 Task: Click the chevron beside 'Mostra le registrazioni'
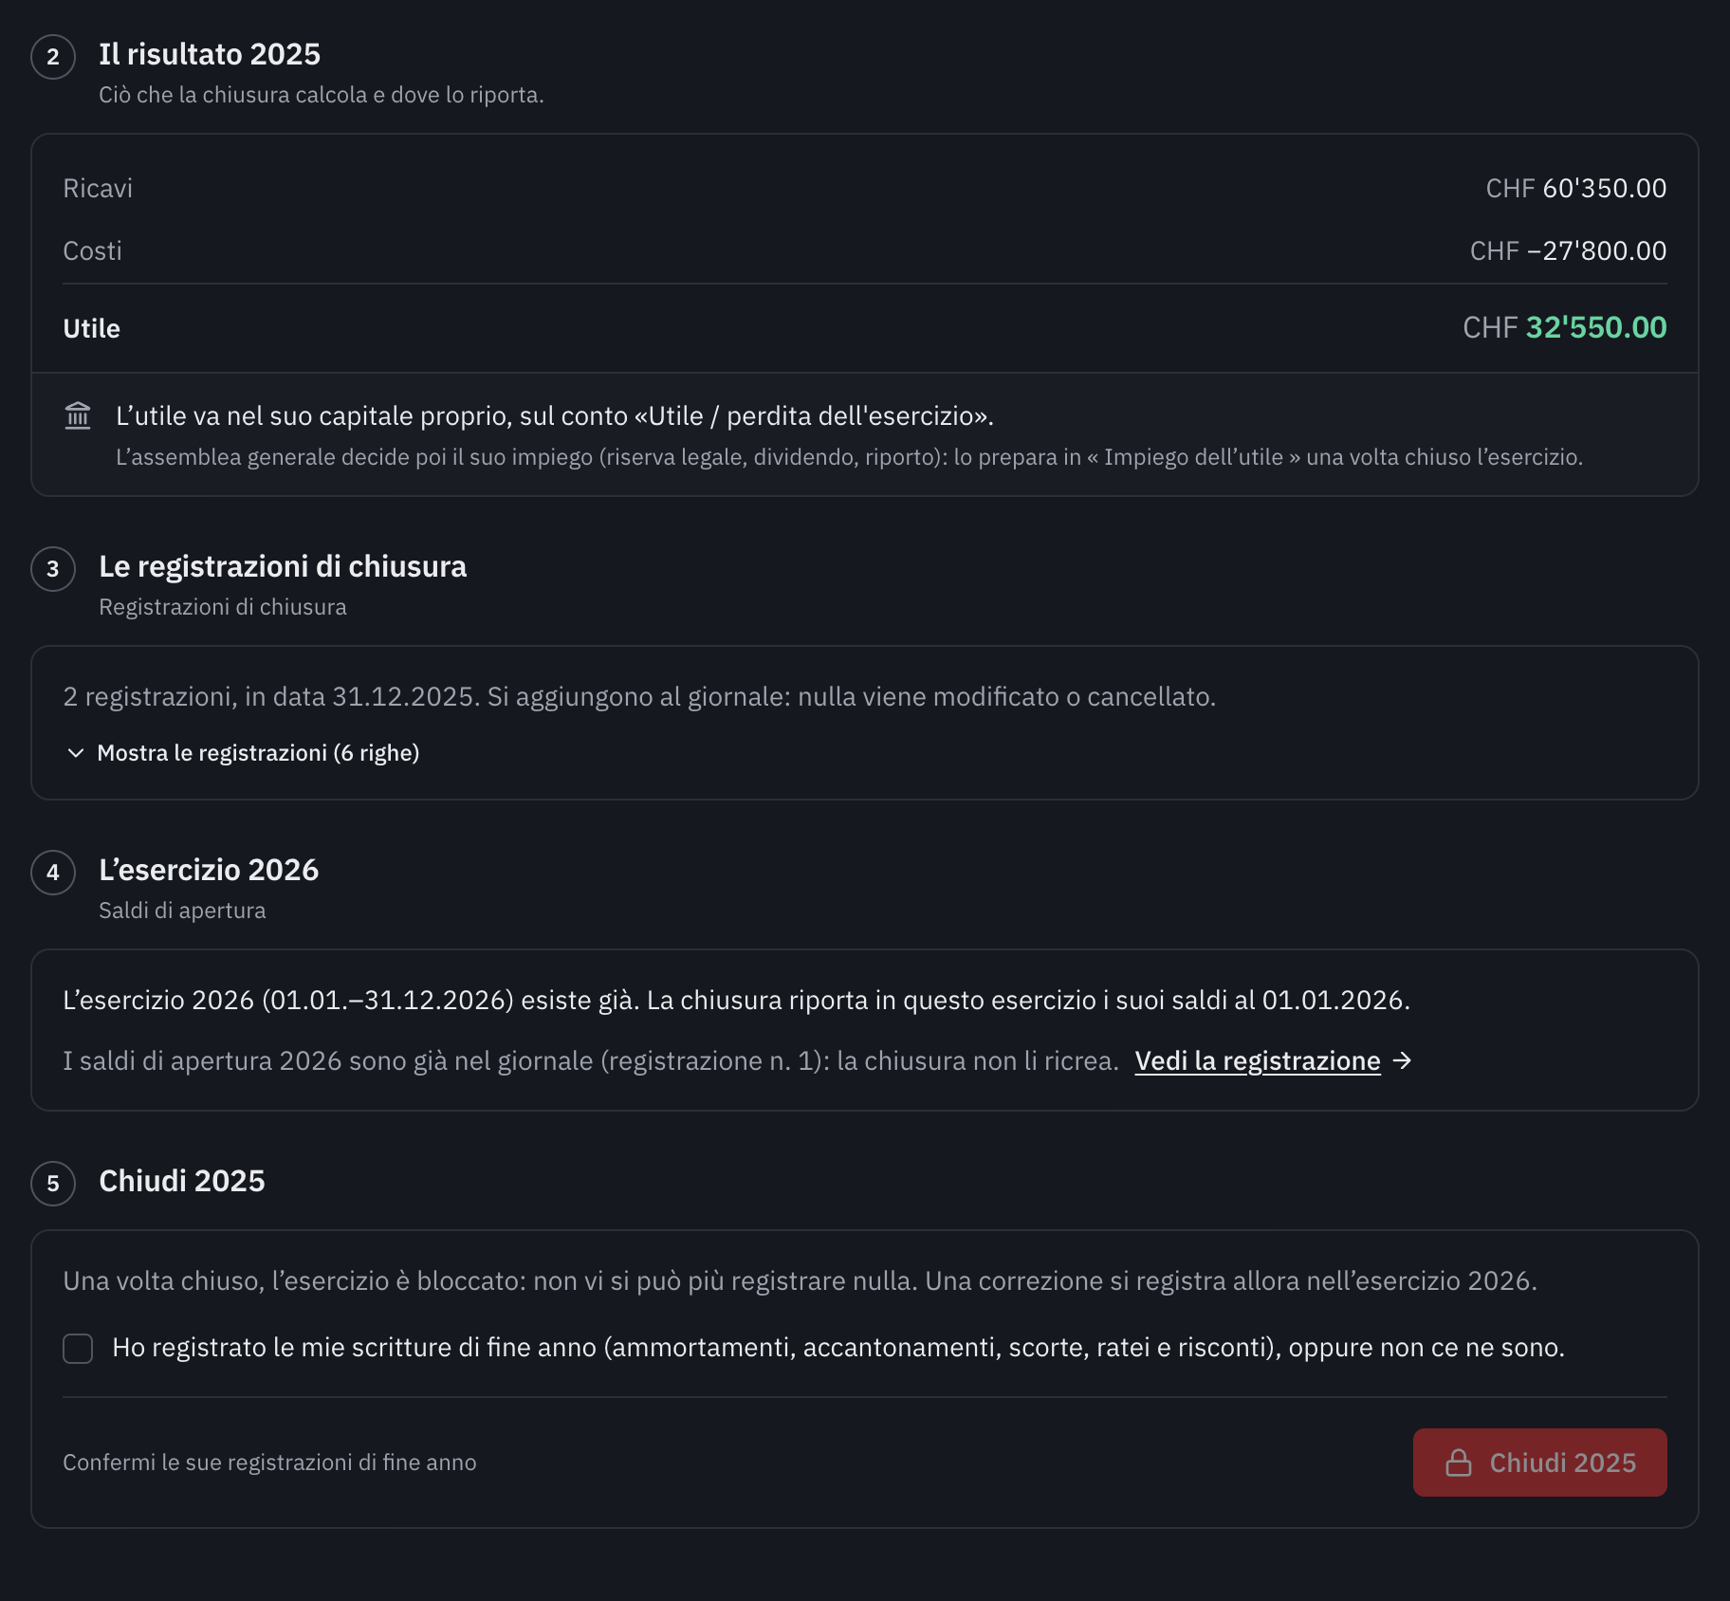coord(76,753)
